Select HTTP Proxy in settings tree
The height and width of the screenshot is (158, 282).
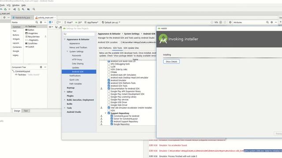point(77,60)
